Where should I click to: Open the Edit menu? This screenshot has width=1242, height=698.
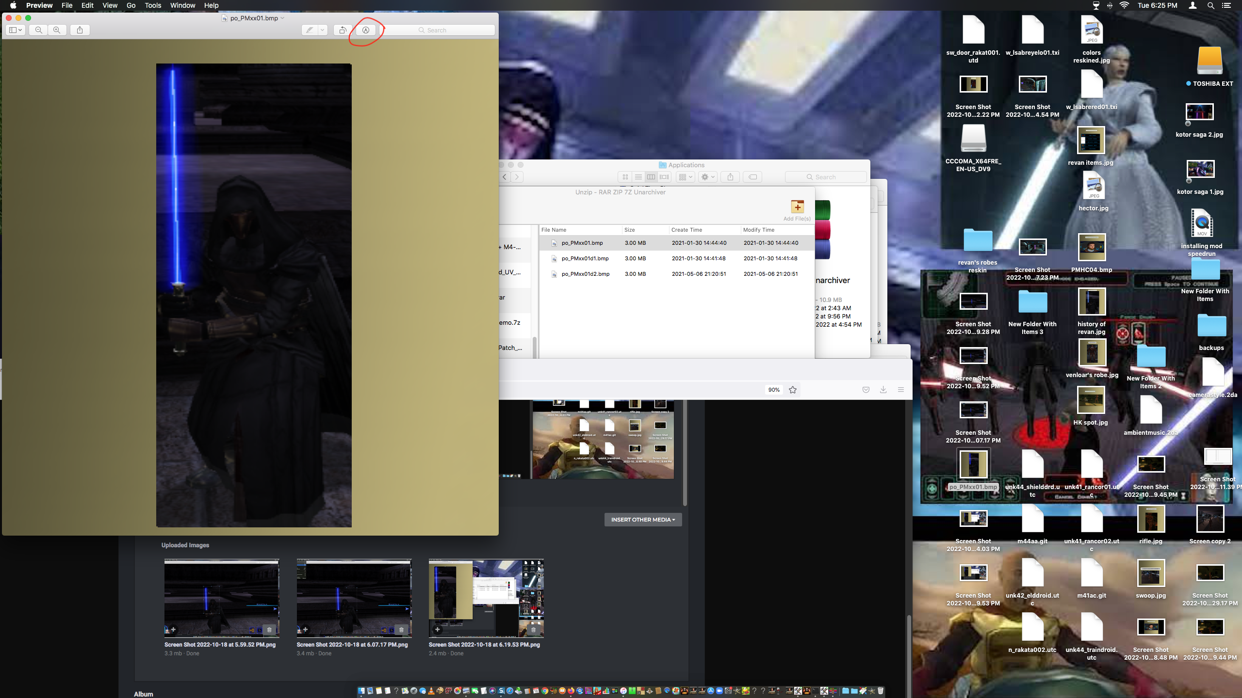(x=87, y=5)
